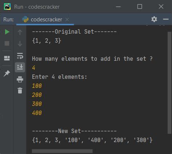The width and height of the screenshot is (172, 154).
Task: Click the prompt "How many elements to add in the set ?"
Action: pyautogui.click(x=92, y=59)
